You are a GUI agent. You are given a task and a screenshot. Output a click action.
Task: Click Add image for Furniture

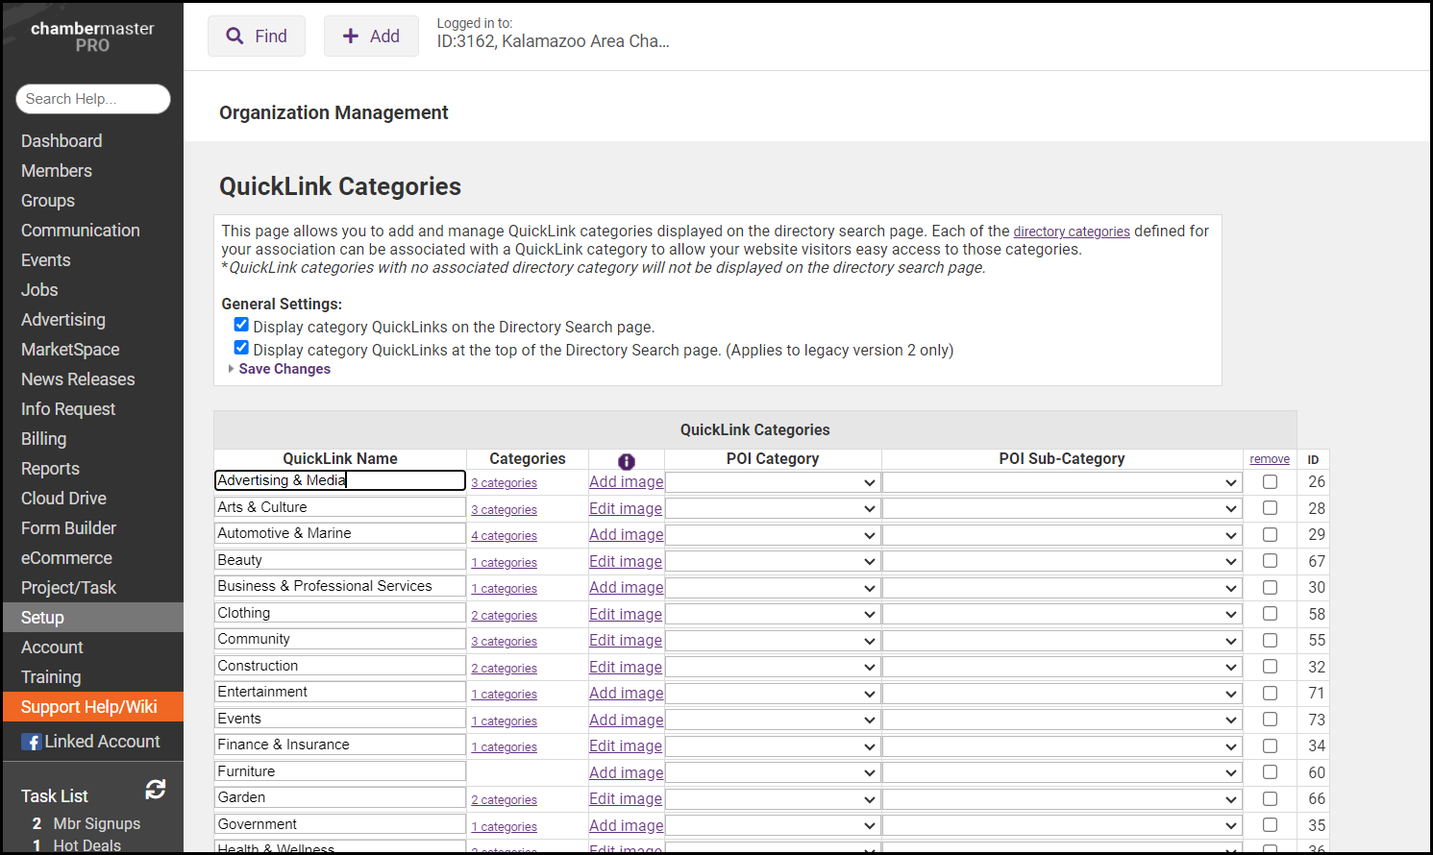[x=626, y=773]
